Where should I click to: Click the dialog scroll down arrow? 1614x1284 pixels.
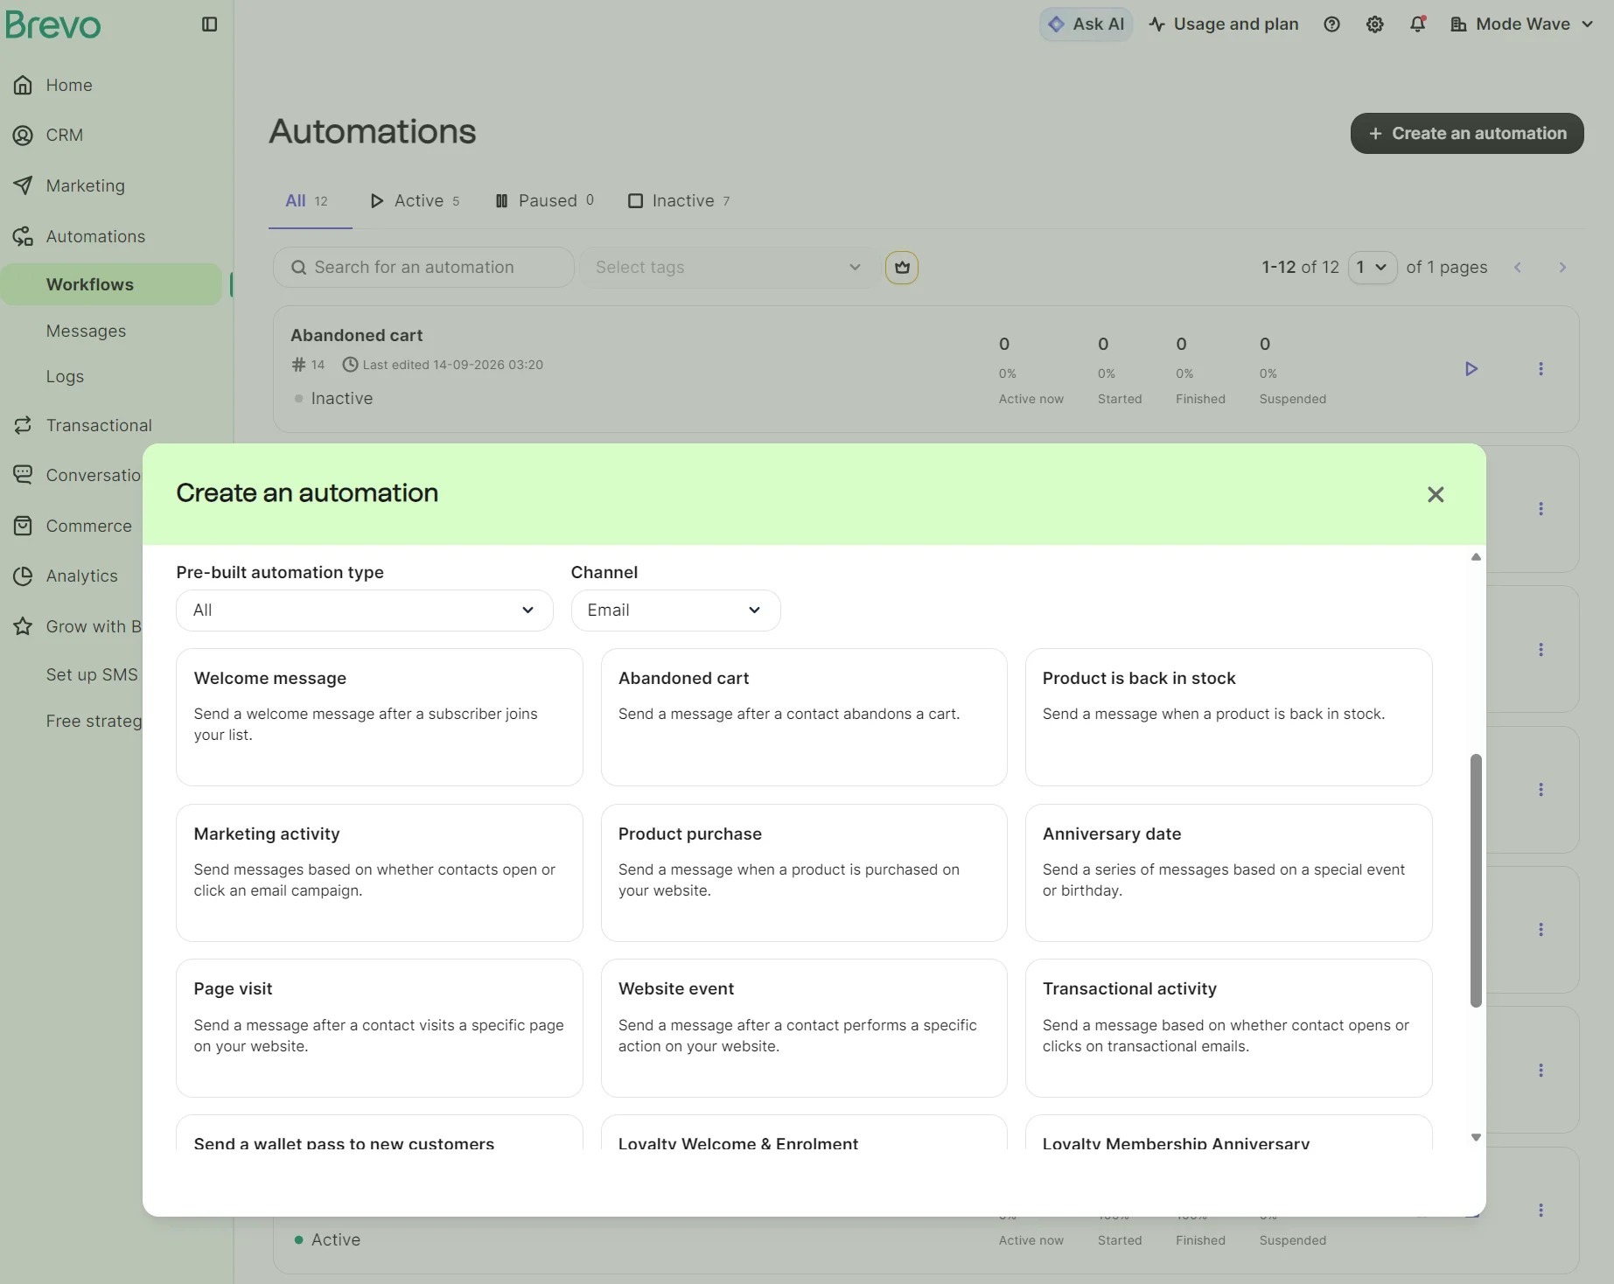pos(1476,1138)
